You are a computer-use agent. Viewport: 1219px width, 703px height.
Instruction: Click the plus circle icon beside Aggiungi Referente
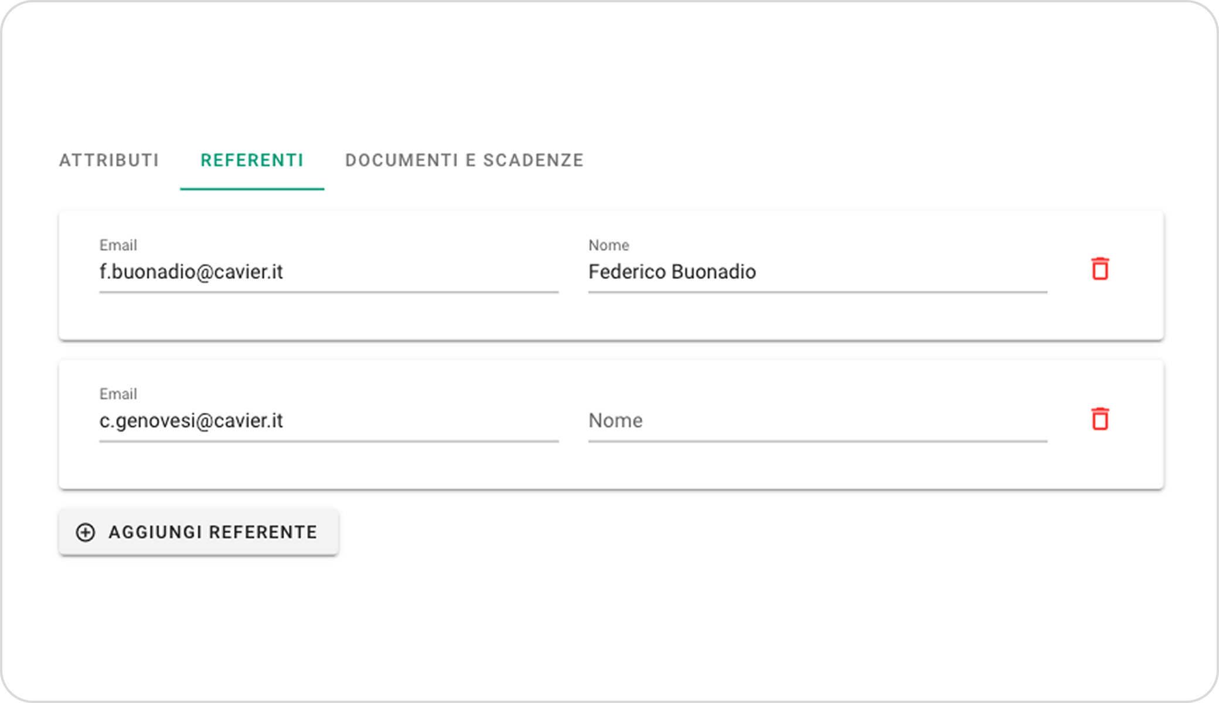[86, 532]
